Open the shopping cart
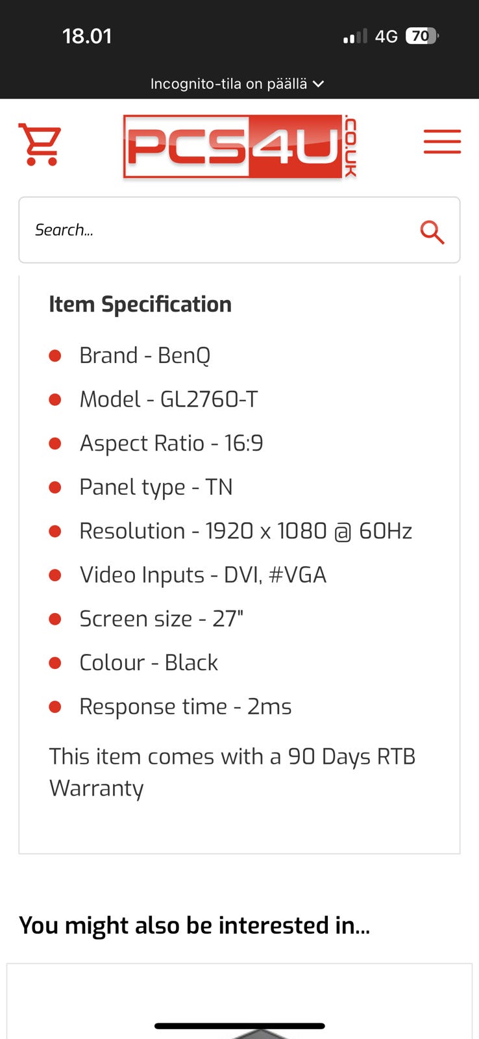479x1039 pixels. click(x=40, y=144)
